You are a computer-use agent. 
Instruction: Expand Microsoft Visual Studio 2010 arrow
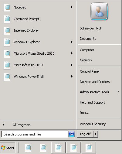(x=72, y=53)
